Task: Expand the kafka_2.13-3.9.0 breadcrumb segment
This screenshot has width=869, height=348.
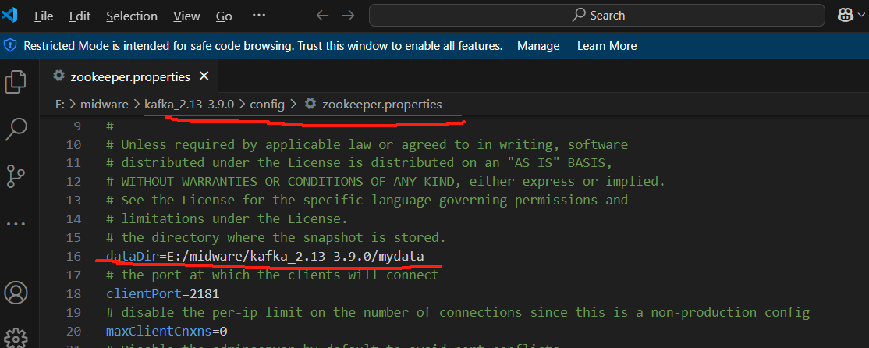Action: tap(190, 105)
